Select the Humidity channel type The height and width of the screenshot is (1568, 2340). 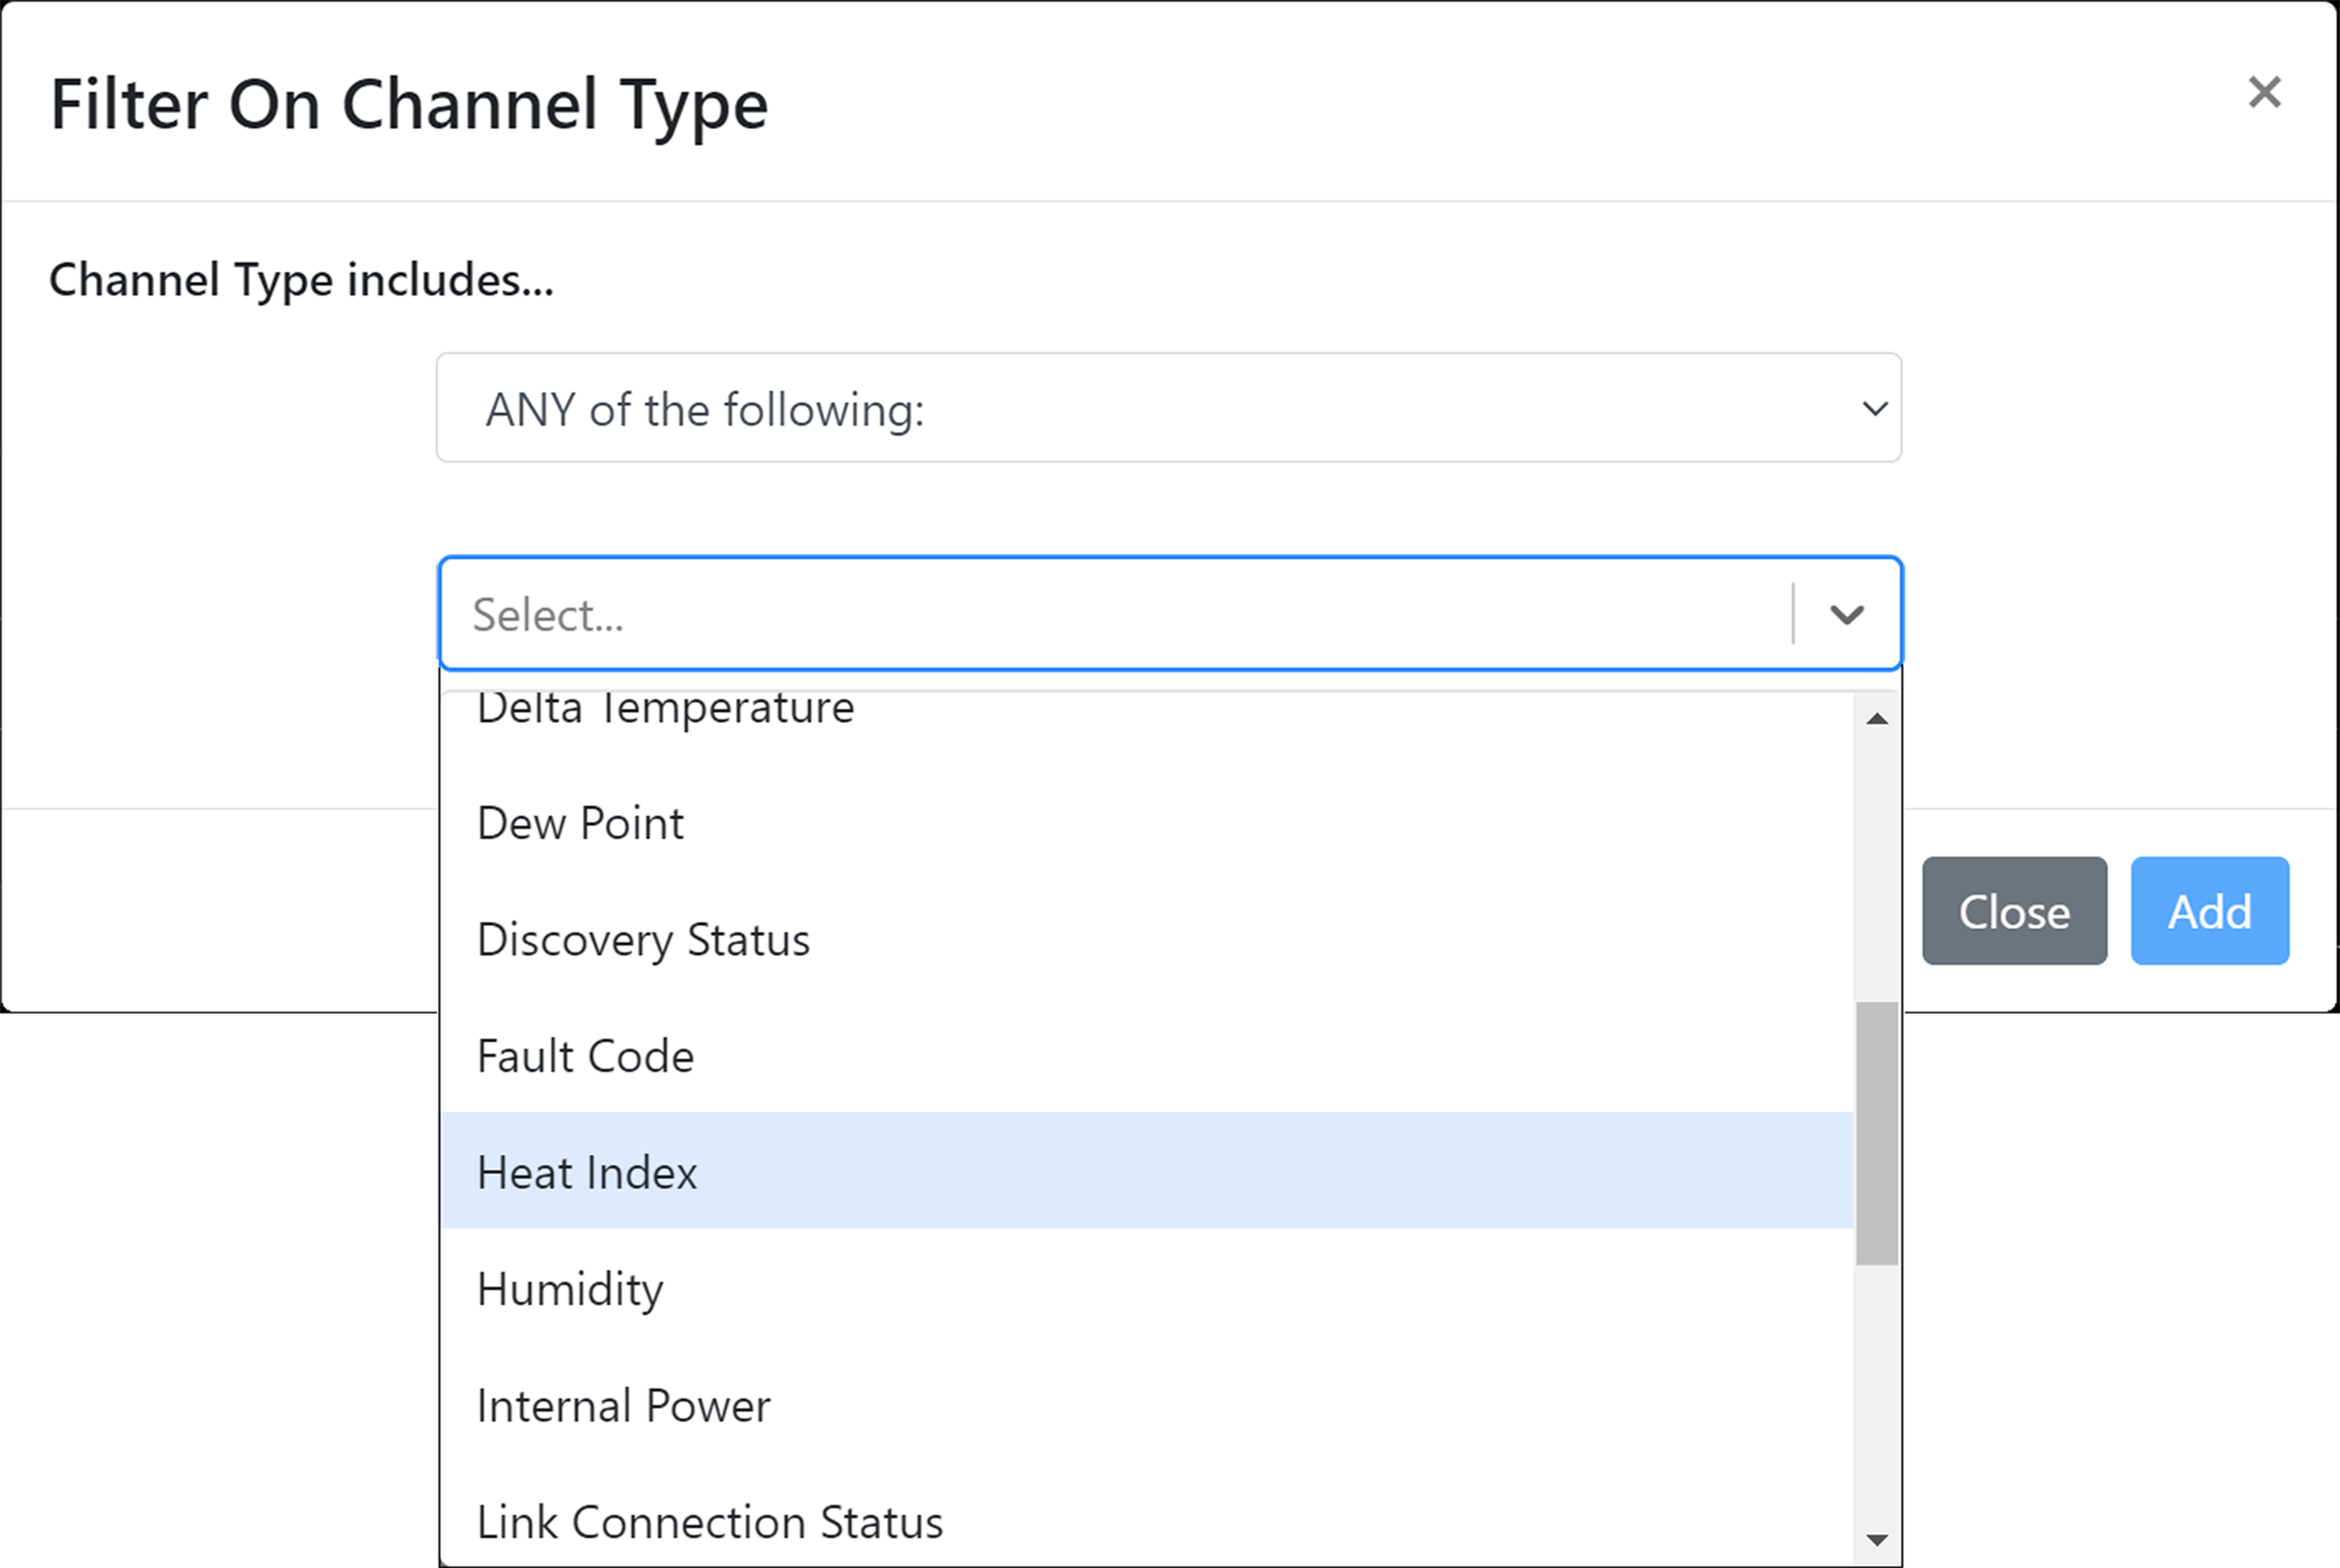coord(570,1289)
